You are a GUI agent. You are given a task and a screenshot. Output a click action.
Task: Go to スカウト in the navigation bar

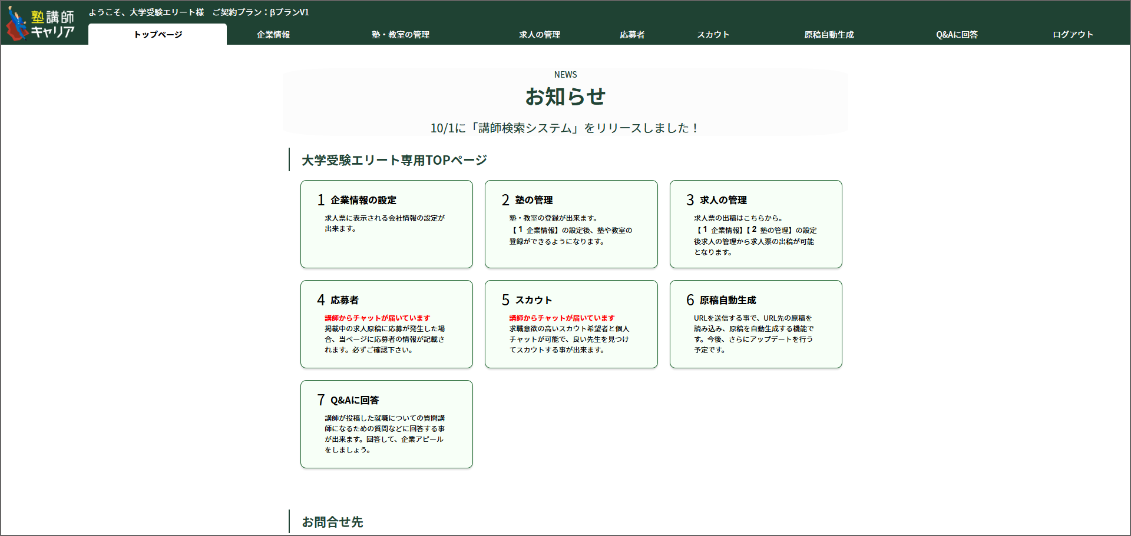pyautogui.click(x=713, y=35)
